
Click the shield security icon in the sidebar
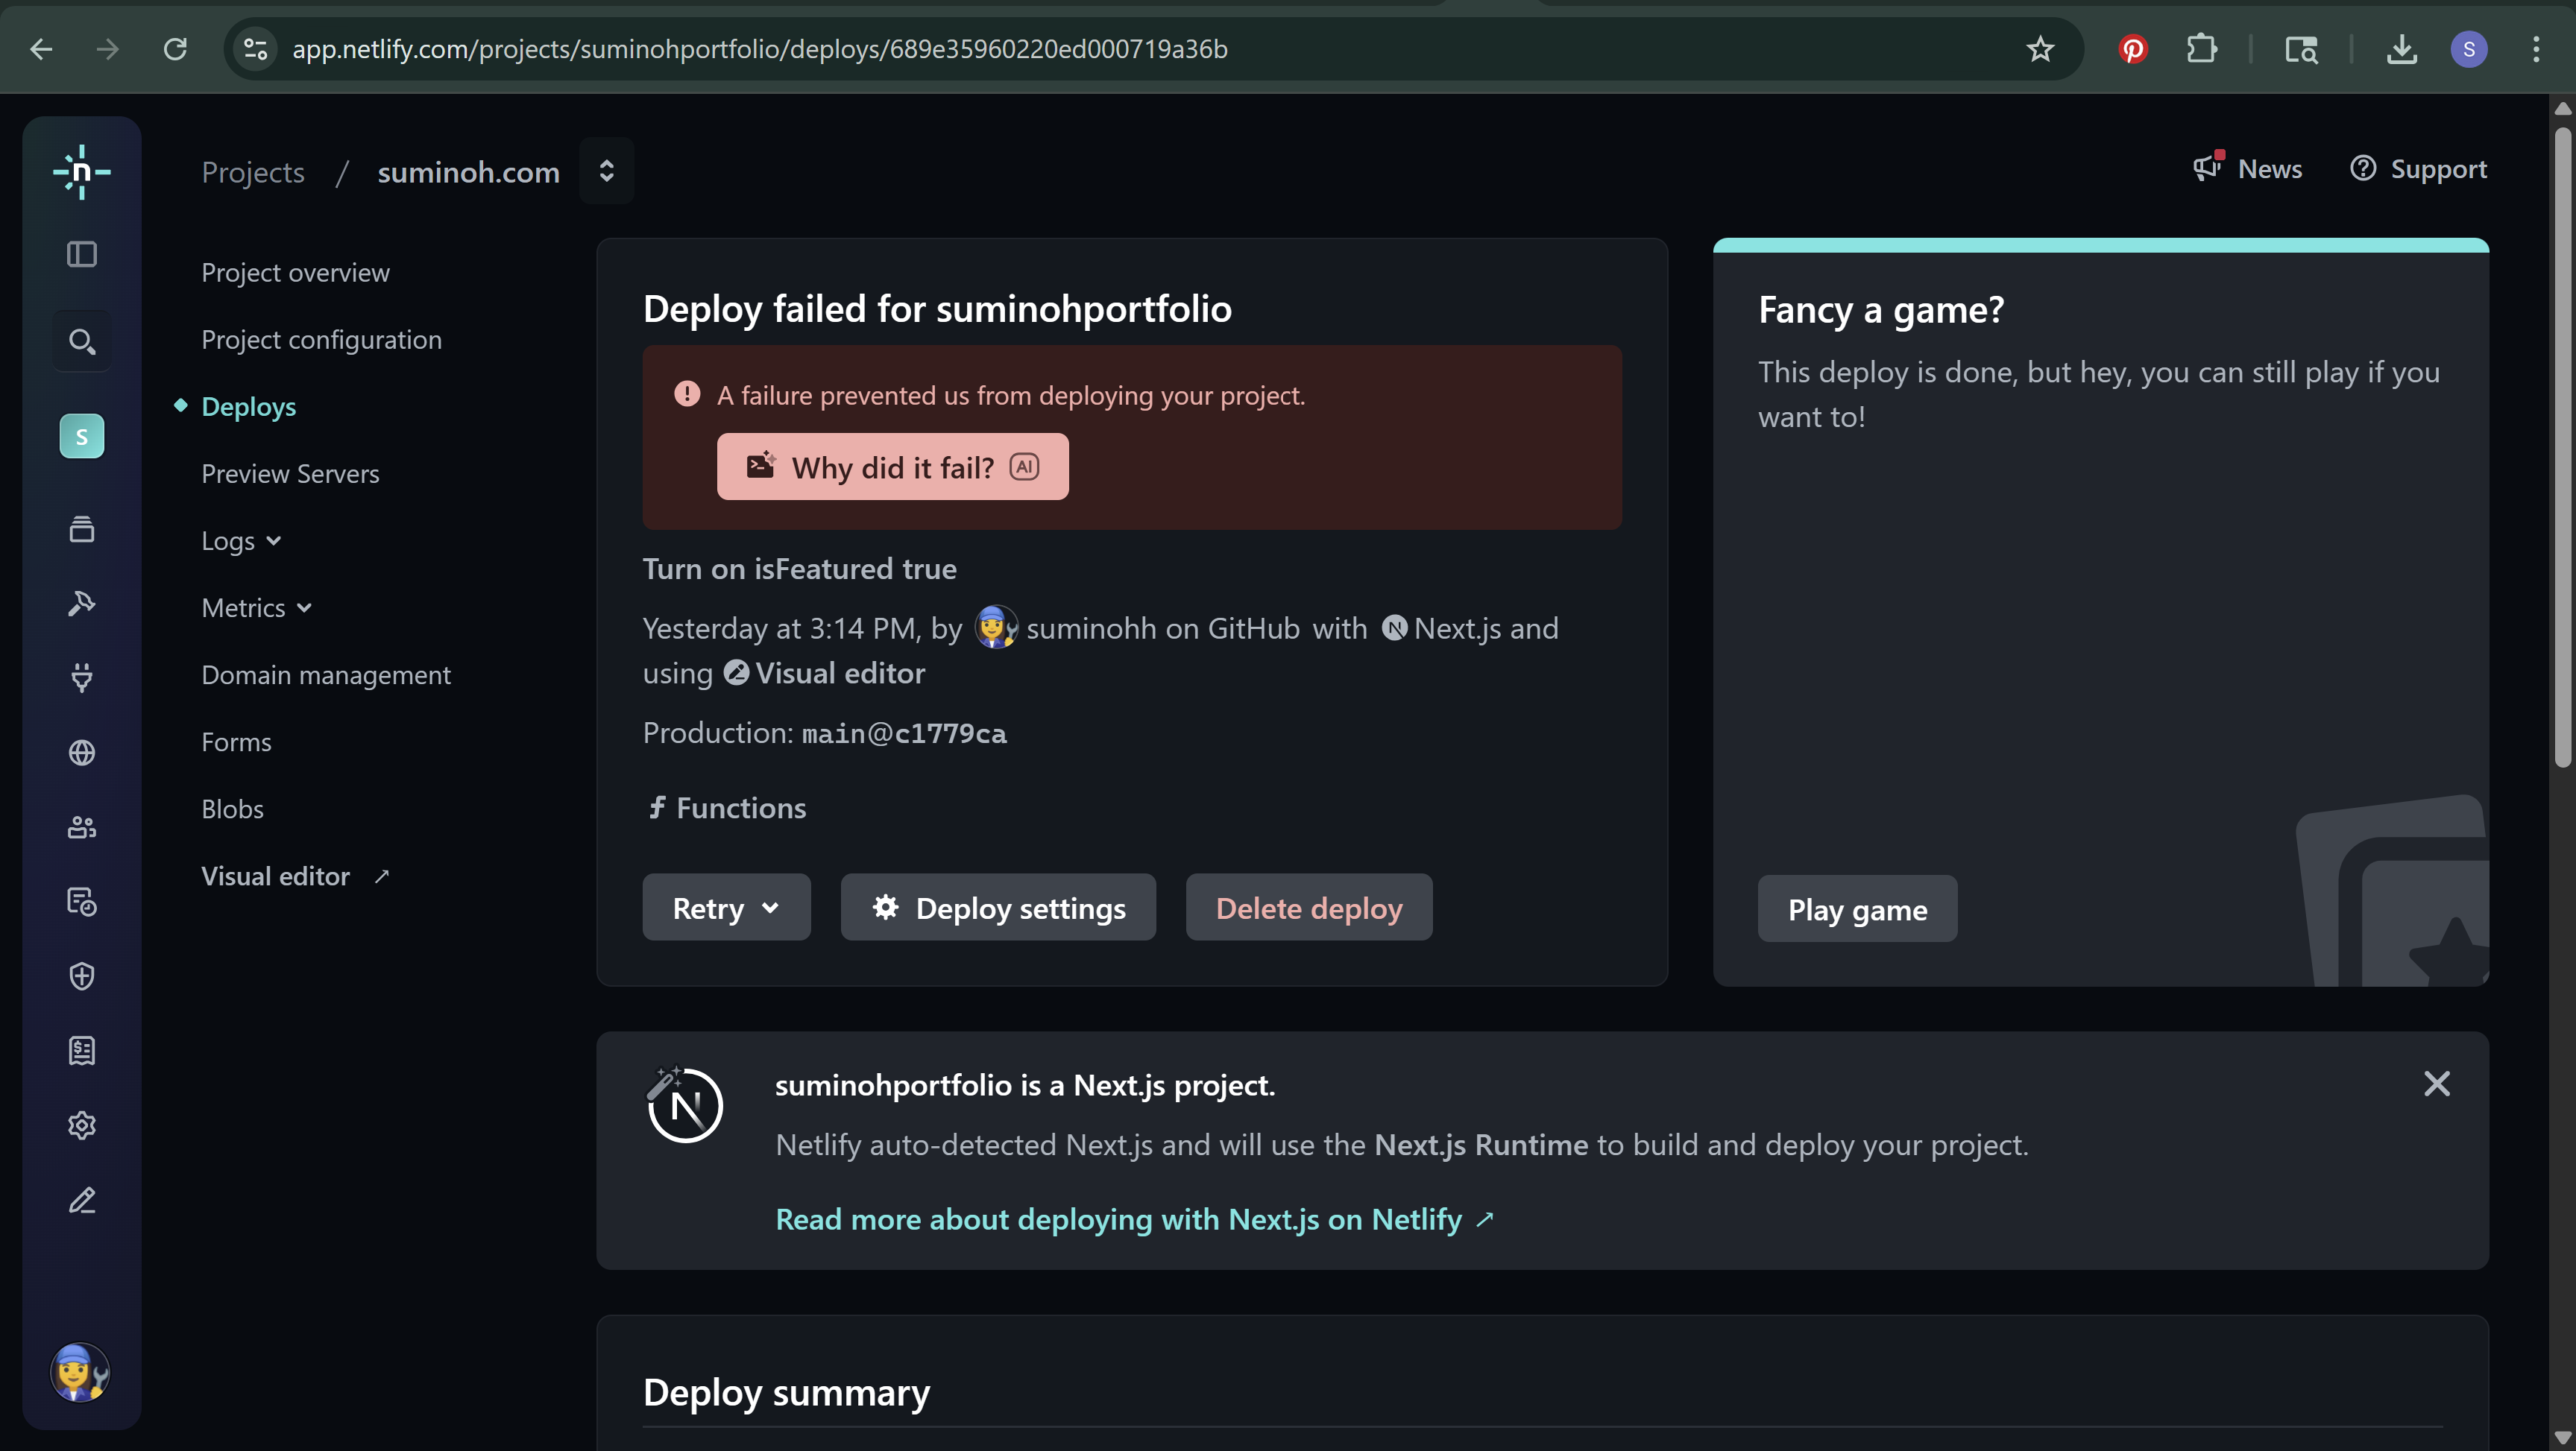pyautogui.click(x=82, y=976)
